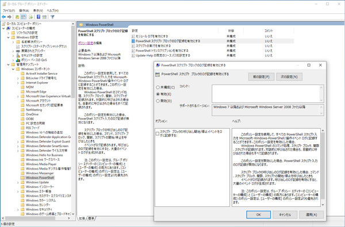Collapse the Windows の設定 node
The image size is (345, 227).
9,37
